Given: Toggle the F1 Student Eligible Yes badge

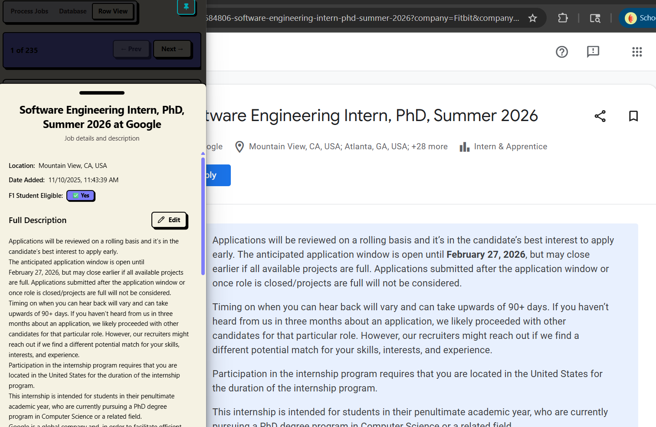Looking at the screenshot, I should click(81, 196).
